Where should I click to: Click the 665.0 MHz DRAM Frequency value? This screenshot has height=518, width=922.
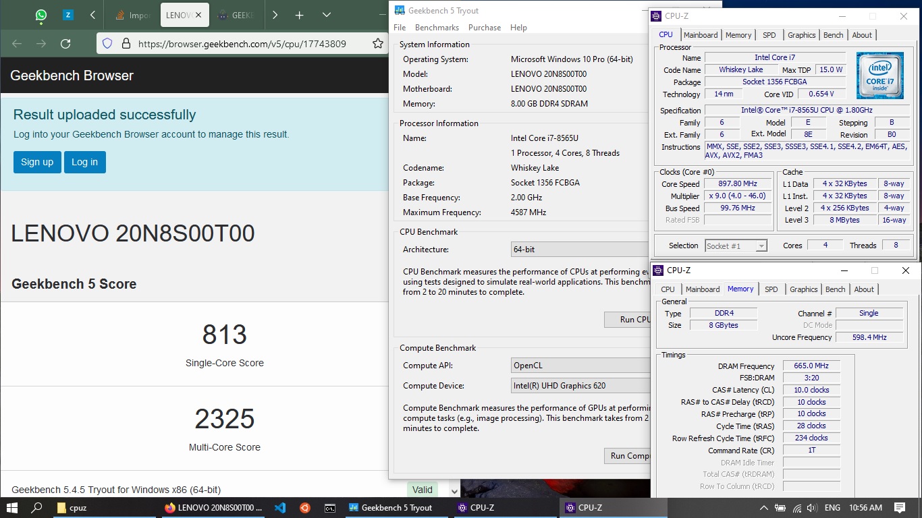pos(811,366)
